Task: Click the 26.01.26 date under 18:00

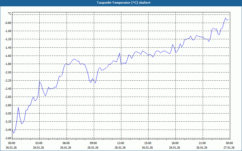Action: [x=175, y=147]
